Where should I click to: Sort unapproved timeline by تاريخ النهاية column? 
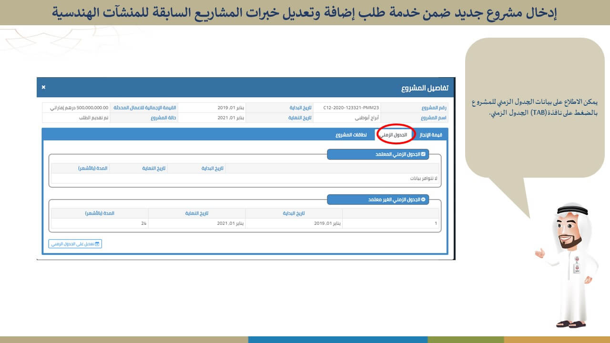click(197, 213)
